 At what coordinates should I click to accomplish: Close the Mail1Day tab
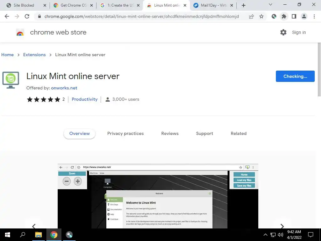point(232,5)
